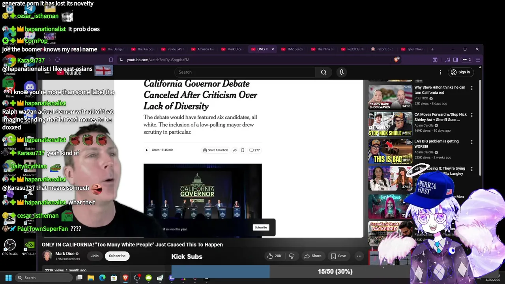Click the video title 'ONLY IN CALIFORNIA!' text
The height and width of the screenshot is (284, 505).
pyautogui.click(x=132, y=245)
